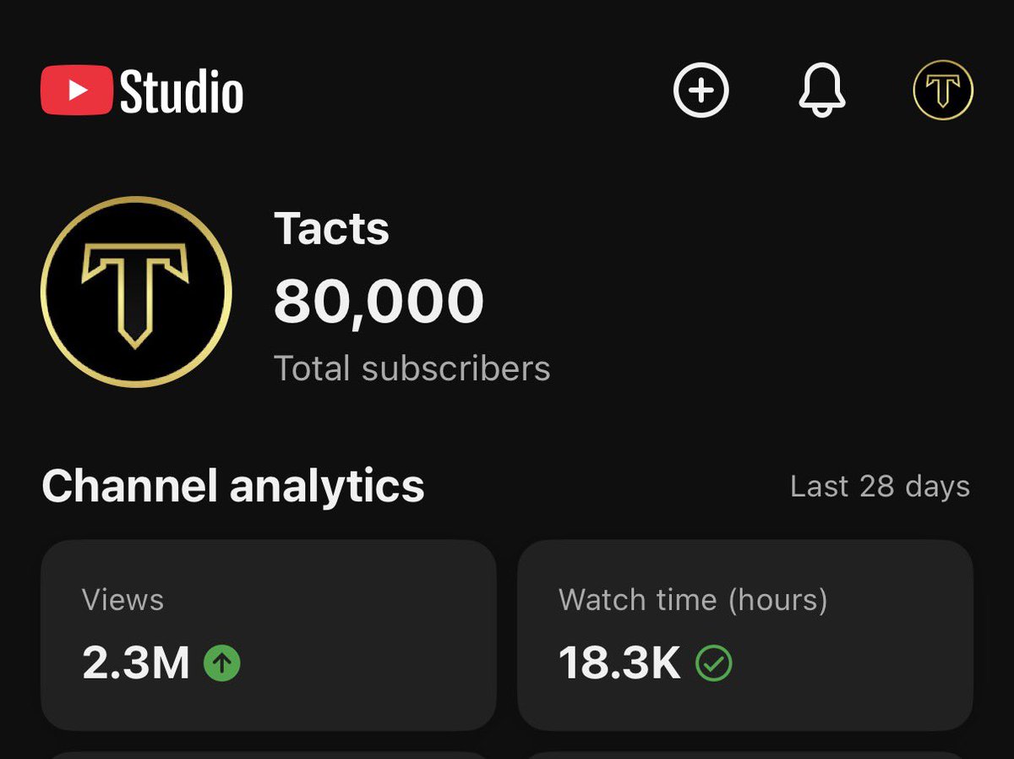Open the partially visible card below Watch time
This screenshot has height=759, width=1014.
pos(745,755)
